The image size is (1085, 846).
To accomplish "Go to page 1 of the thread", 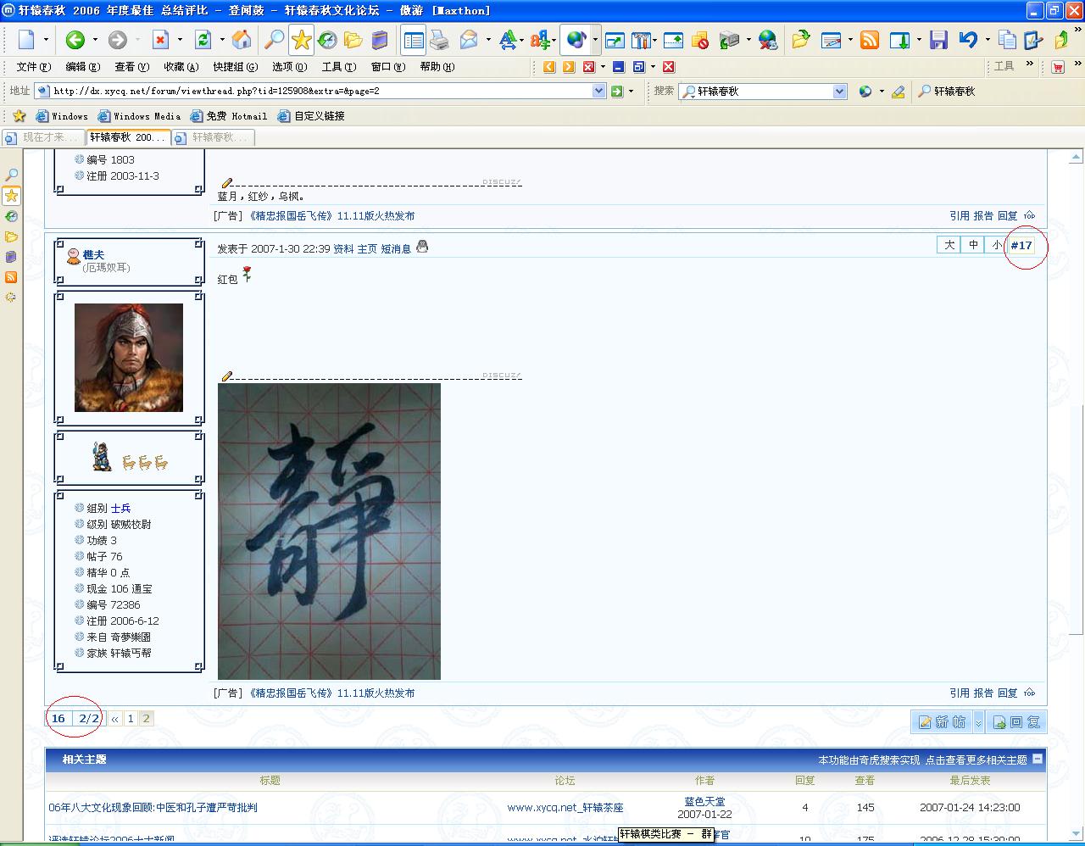I will (131, 719).
